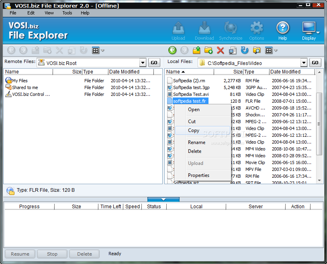Viewport: 327px width, 264px height.
Task: Click the Stop button
Action: (52, 254)
